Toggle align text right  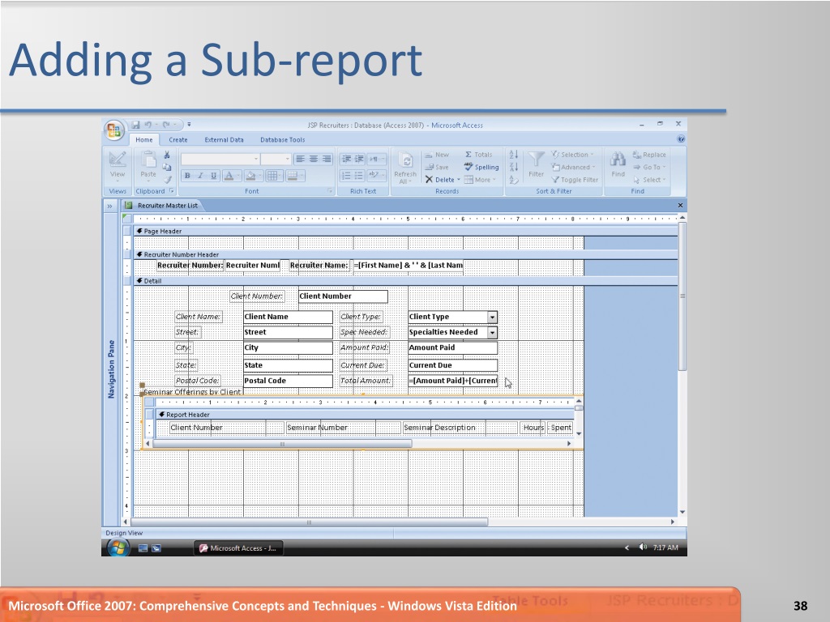[327, 159]
